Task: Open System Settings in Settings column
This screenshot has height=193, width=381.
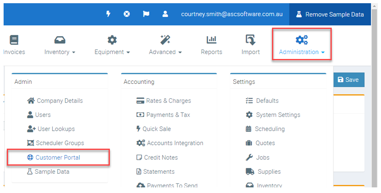Action: point(278,115)
